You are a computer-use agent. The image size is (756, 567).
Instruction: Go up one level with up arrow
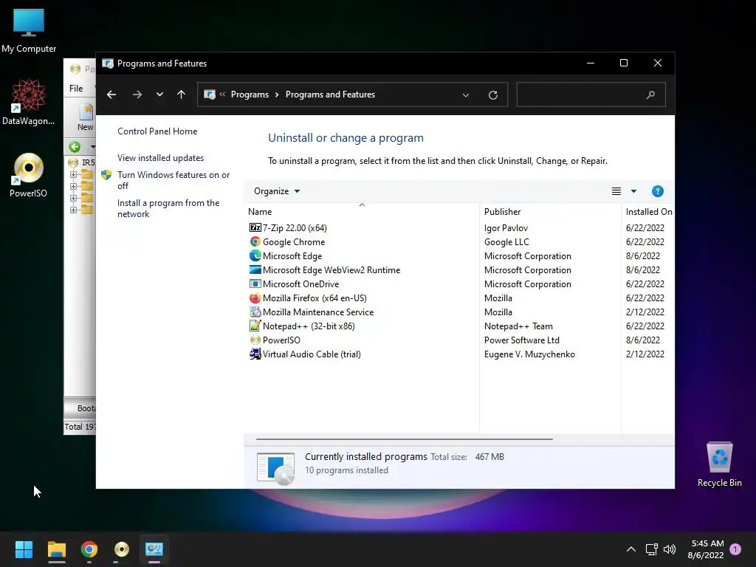[181, 94]
